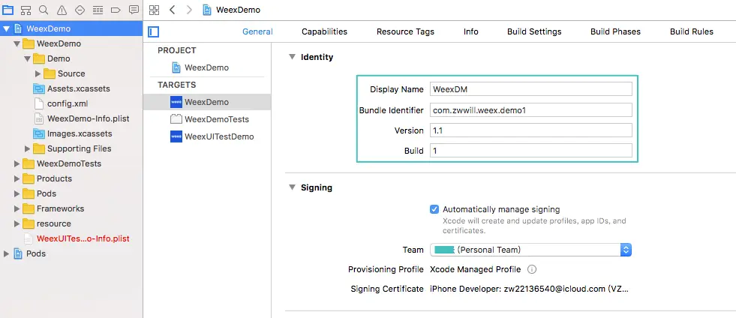This screenshot has height=318, width=736.
Task: Switch to the Symbol navigator hierarchy icon
Action: pos(26,10)
